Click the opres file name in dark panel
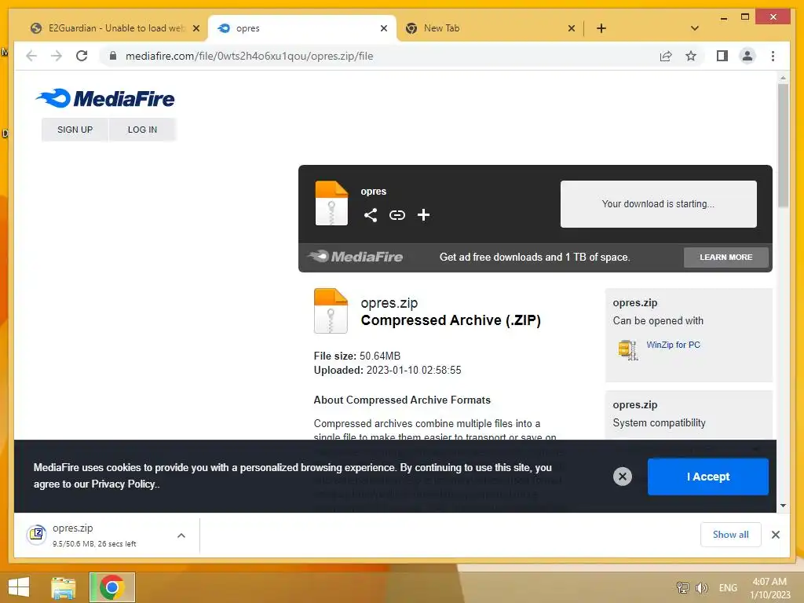Viewport: 804px width, 603px height. 373,192
